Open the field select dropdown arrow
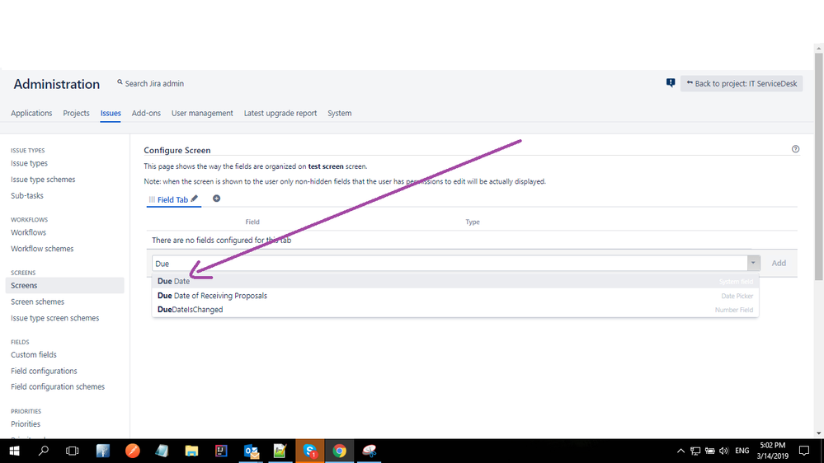This screenshot has width=824, height=463. coord(753,263)
